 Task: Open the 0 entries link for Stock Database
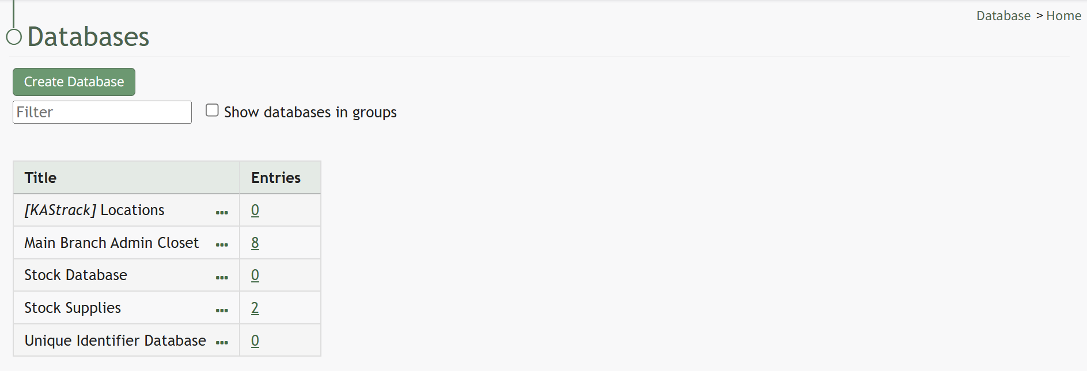click(x=255, y=275)
